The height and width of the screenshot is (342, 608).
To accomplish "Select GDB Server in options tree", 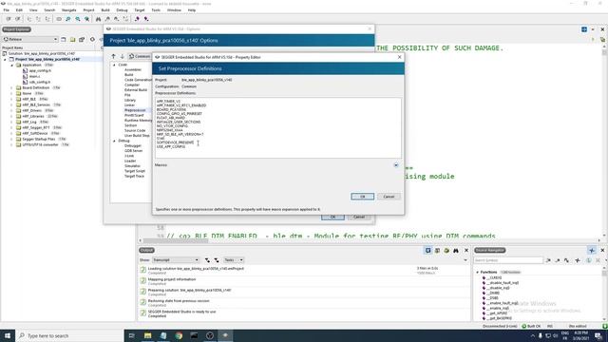I will point(133,151).
